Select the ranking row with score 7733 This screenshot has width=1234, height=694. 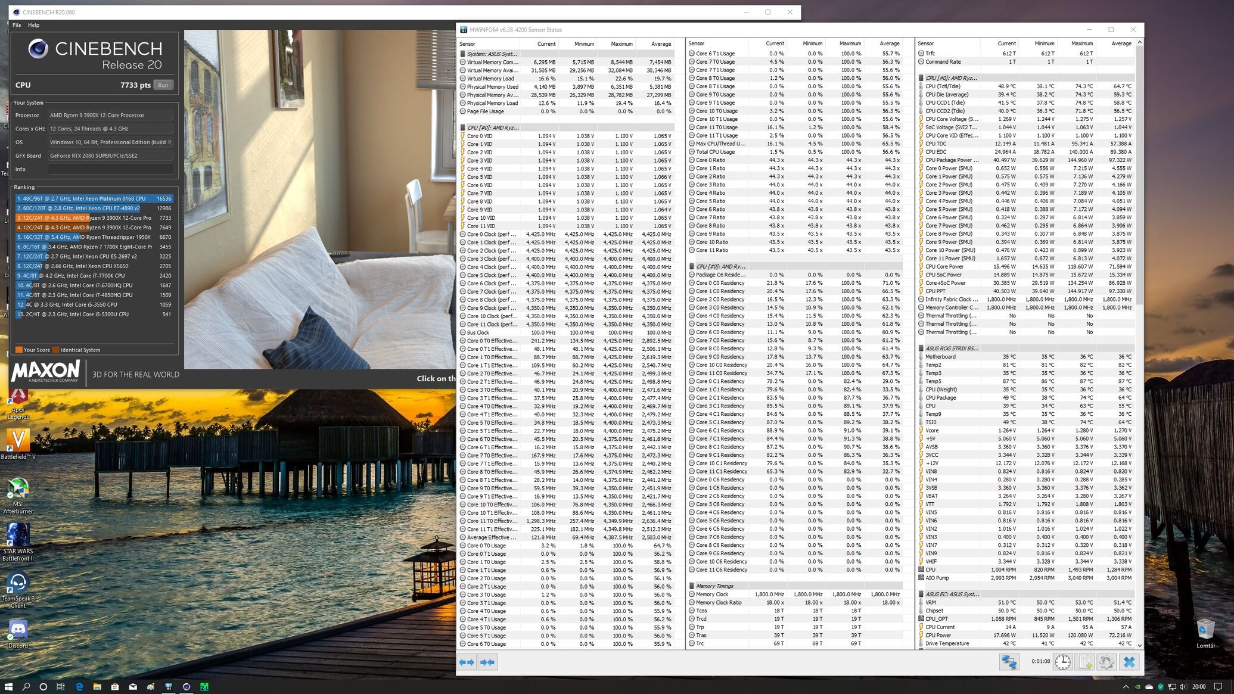click(94, 217)
